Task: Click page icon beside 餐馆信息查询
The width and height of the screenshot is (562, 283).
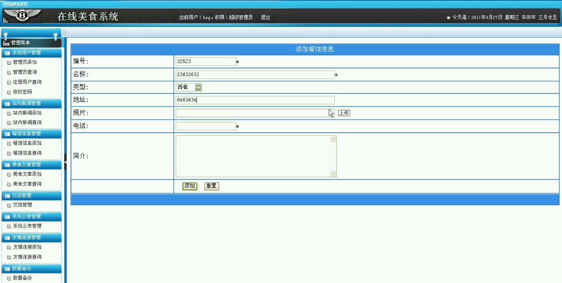Action: click(9, 153)
